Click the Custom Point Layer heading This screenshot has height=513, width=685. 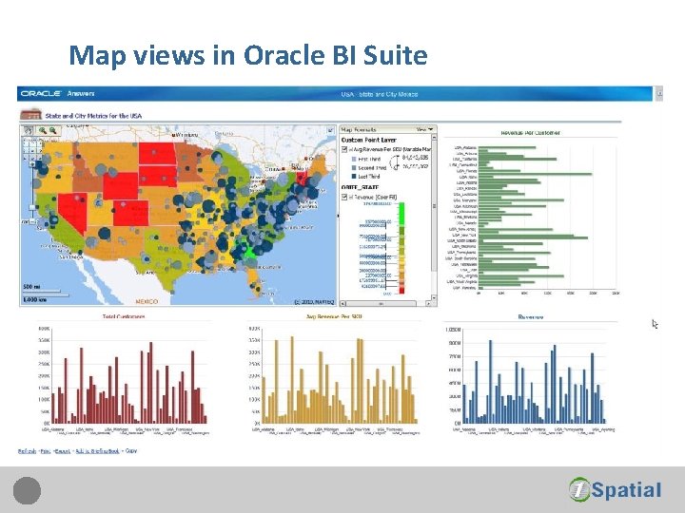point(369,140)
